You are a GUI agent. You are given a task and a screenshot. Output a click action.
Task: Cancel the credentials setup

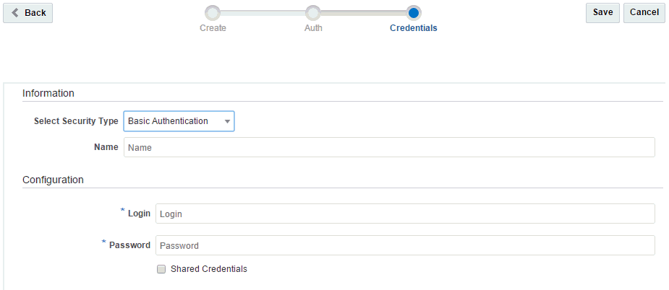coord(644,13)
